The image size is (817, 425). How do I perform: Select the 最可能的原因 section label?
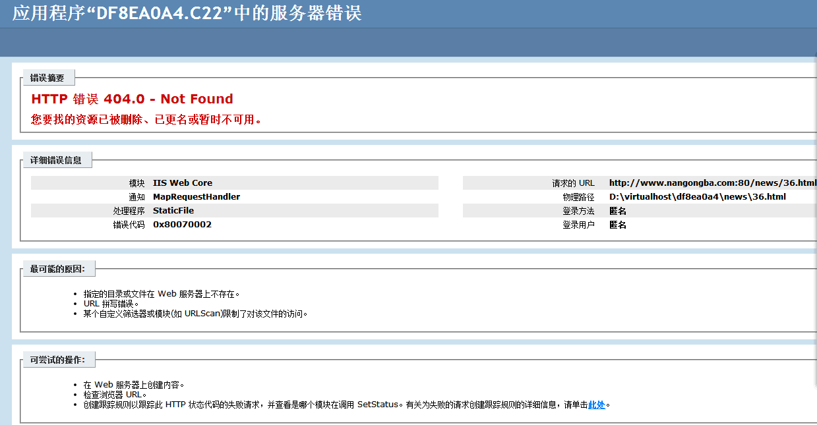point(58,268)
